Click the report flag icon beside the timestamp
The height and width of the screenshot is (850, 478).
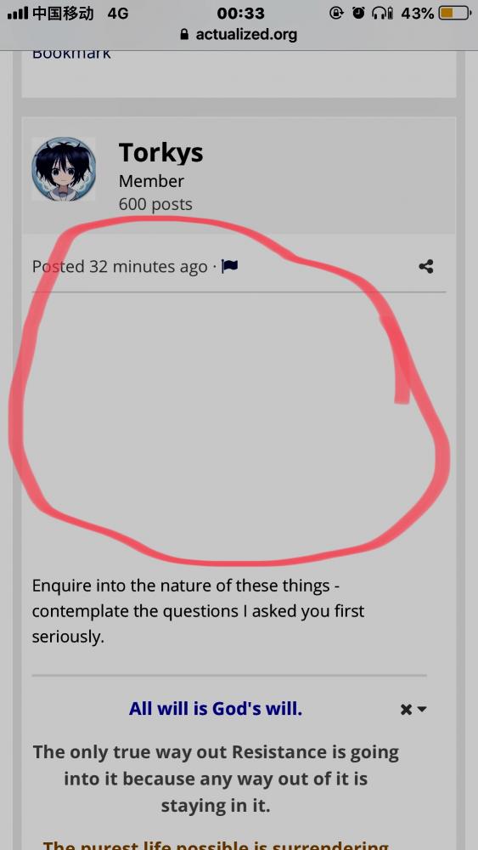[x=229, y=267]
